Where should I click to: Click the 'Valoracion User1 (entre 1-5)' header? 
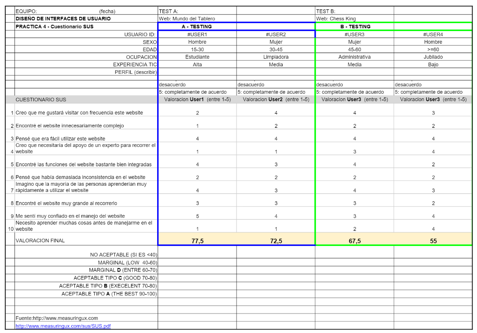pos(198,100)
